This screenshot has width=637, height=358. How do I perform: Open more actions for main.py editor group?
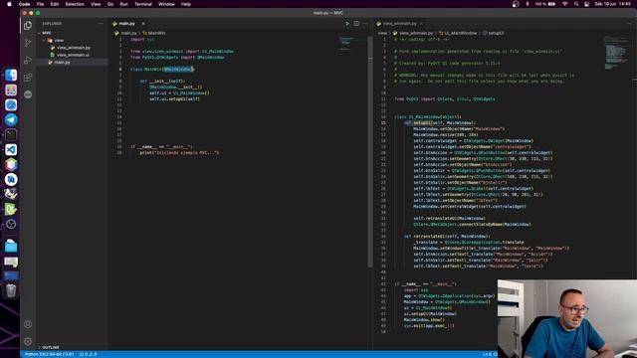click(365, 24)
